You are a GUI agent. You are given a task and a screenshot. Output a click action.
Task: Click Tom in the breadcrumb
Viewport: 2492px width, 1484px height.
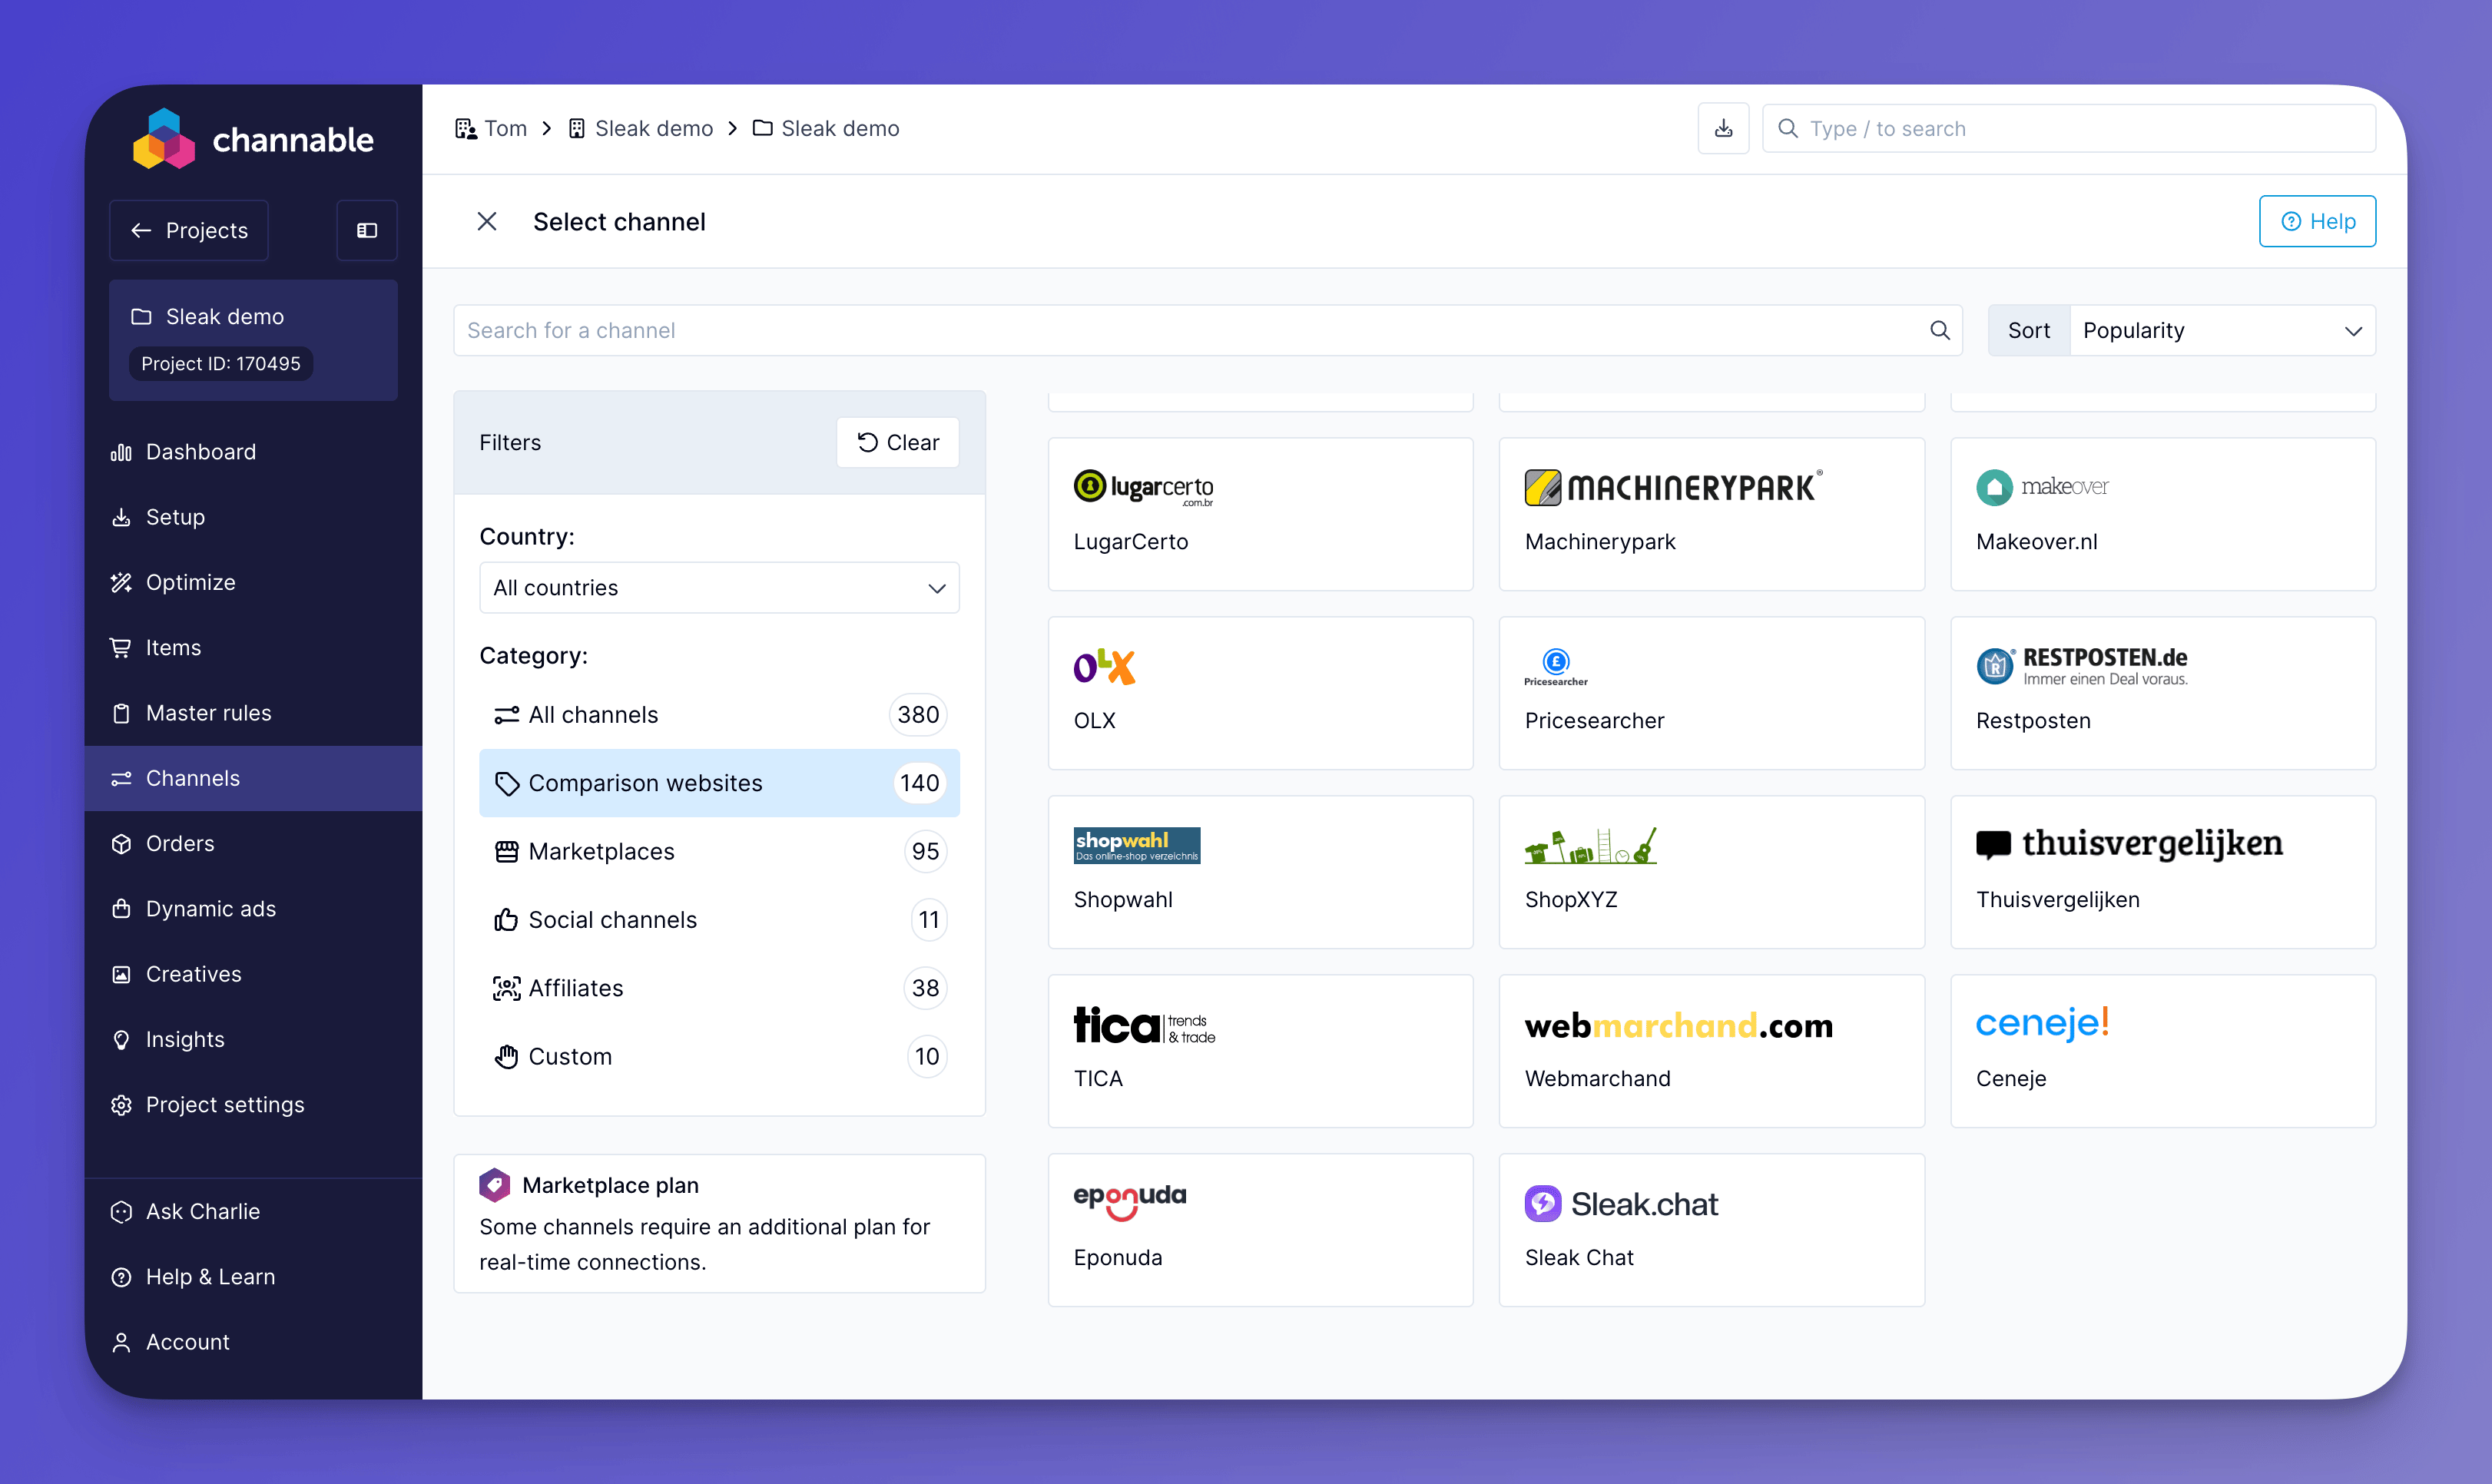(x=491, y=128)
